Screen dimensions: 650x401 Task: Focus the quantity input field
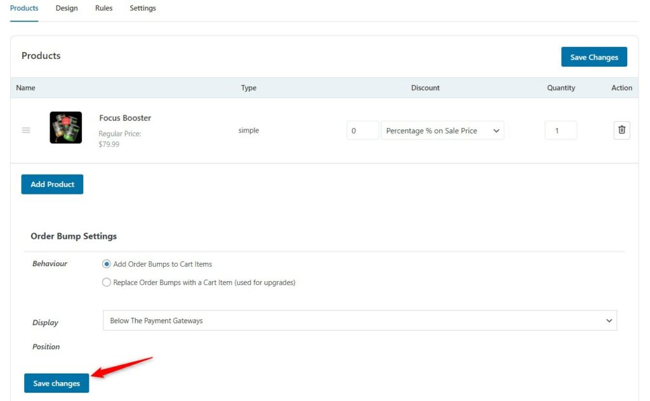point(561,130)
